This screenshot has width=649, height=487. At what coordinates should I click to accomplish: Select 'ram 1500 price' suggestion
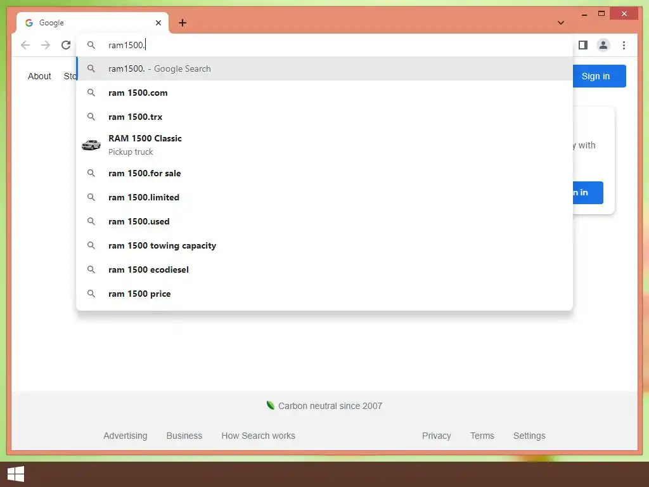click(325, 294)
